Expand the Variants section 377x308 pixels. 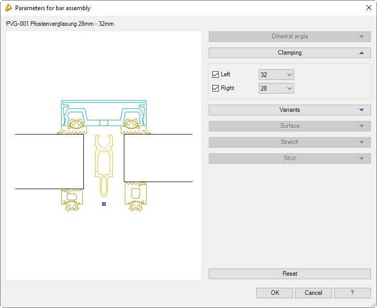click(290, 110)
